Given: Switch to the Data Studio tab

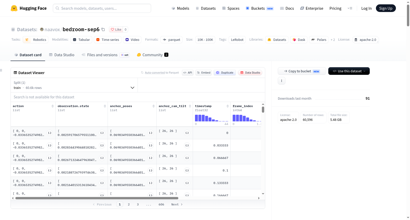Looking at the screenshot, I should (x=62, y=55).
